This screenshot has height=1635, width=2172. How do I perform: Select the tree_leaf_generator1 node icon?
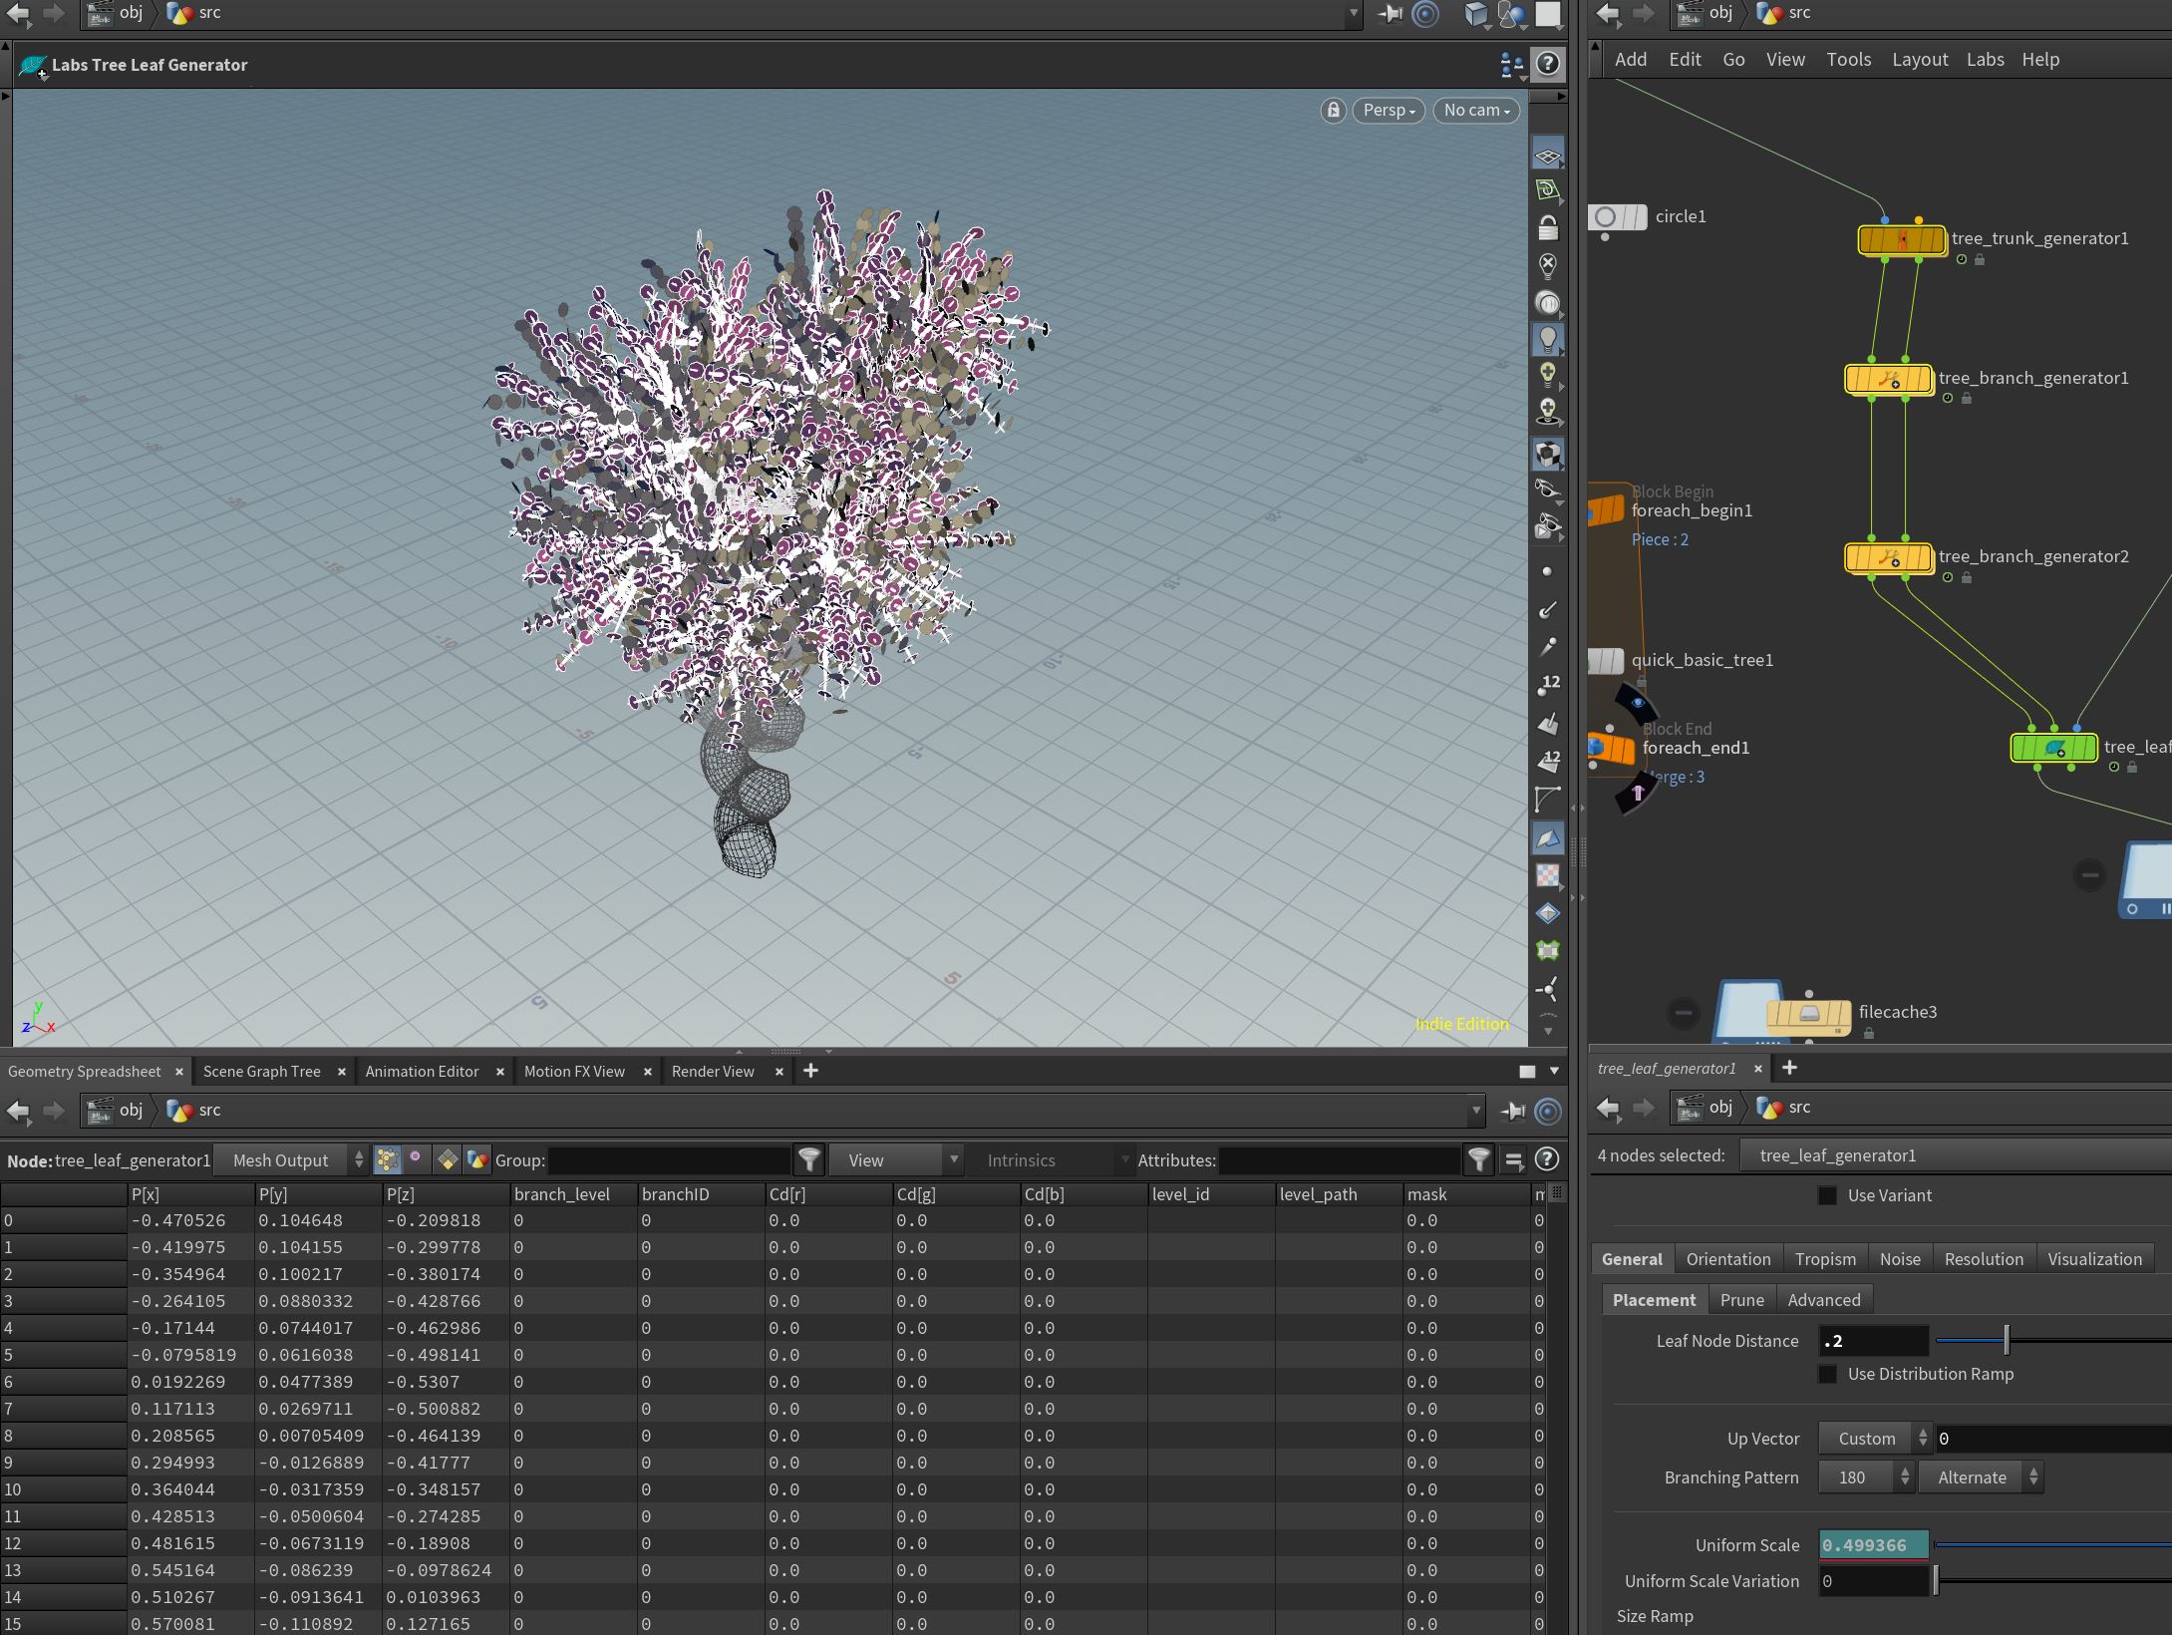click(2053, 748)
